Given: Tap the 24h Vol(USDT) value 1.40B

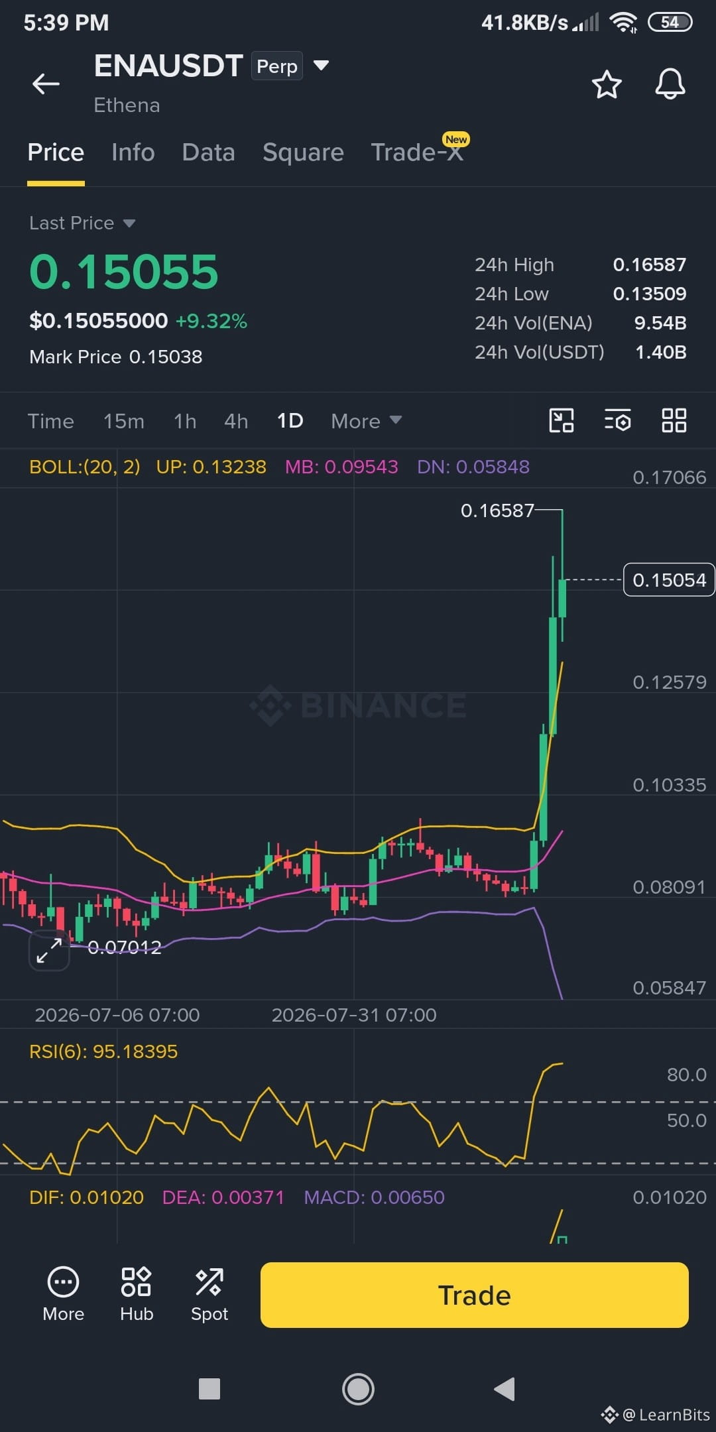Looking at the screenshot, I should (661, 352).
